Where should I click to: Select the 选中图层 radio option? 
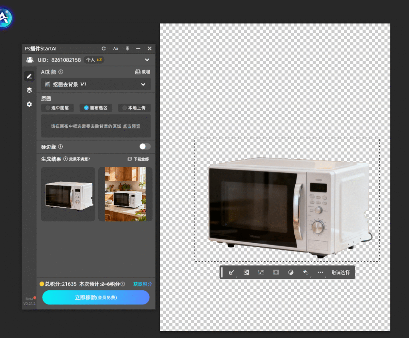pyautogui.click(x=57, y=108)
